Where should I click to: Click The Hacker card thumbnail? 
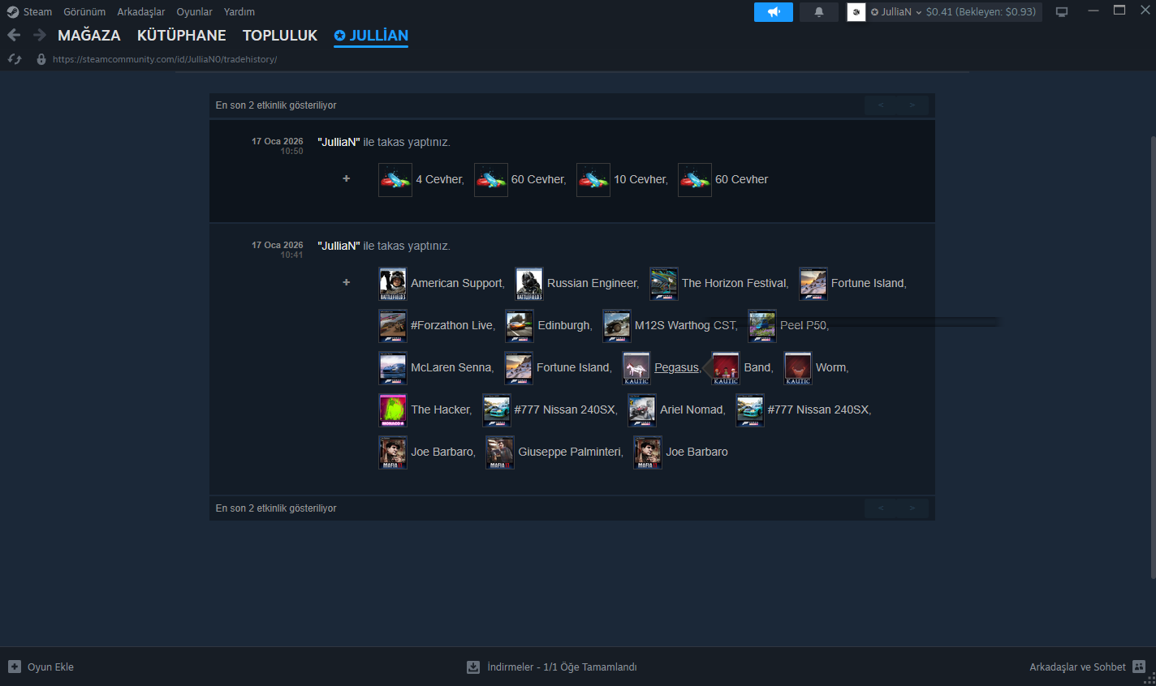pyautogui.click(x=393, y=409)
